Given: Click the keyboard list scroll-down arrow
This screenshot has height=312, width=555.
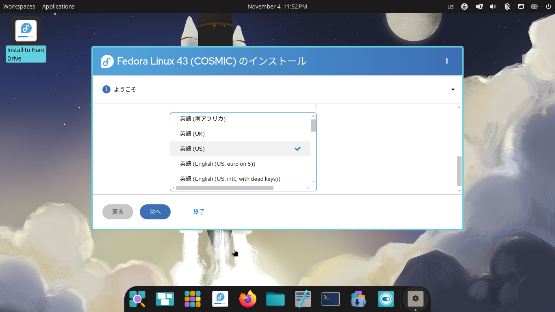Looking at the screenshot, I should click(x=313, y=182).
